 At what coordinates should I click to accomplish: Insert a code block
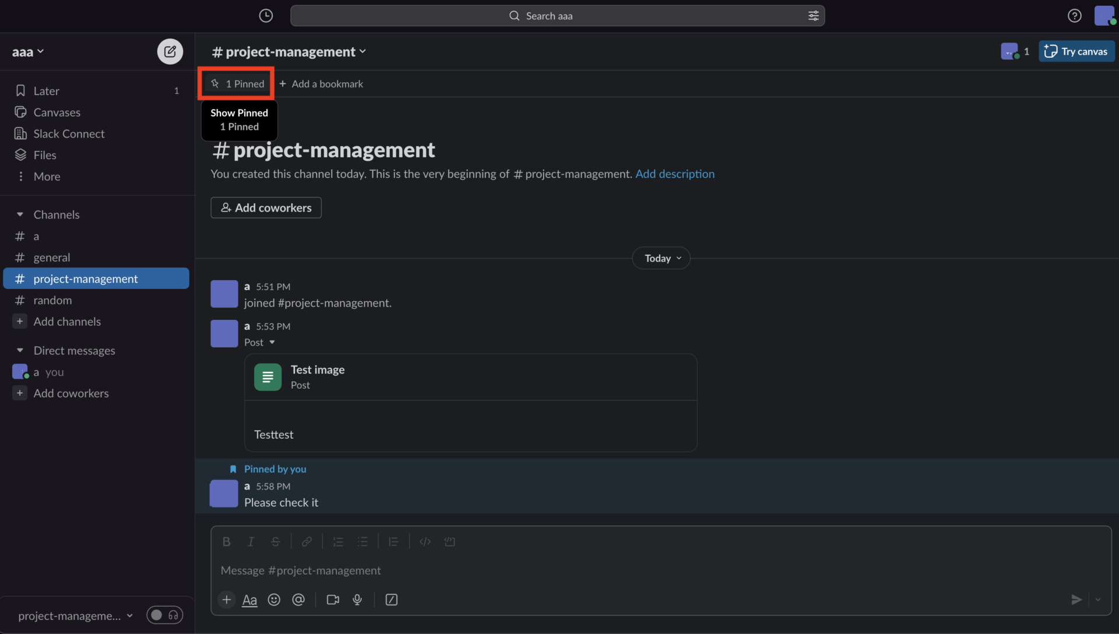click(x=449, y=541)
